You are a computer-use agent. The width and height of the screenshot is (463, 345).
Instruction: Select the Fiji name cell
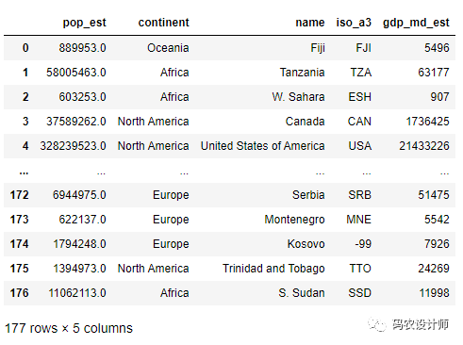pos(318,48)
